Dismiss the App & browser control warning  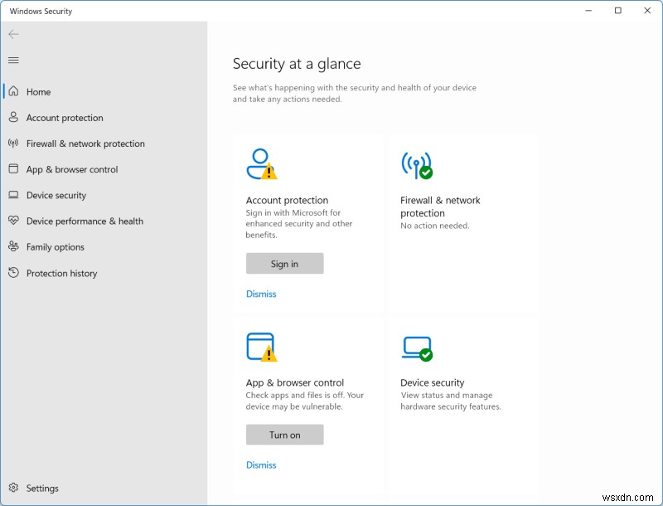click(261, 465)
